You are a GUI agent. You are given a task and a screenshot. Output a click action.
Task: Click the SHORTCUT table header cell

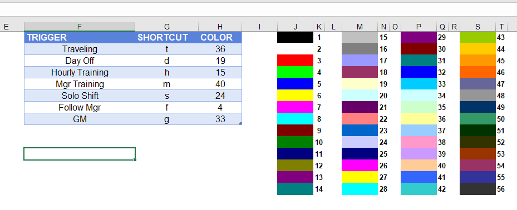pos(167,37)
